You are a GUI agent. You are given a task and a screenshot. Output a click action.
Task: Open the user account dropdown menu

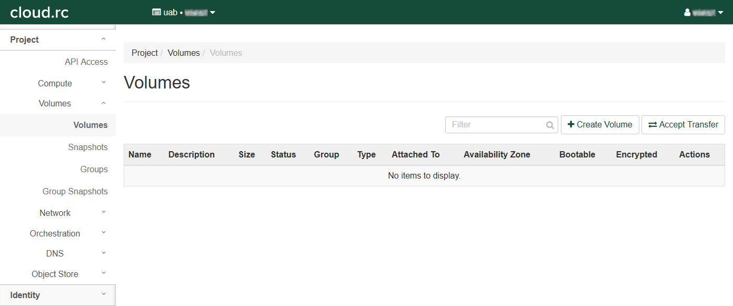point(704,13)
